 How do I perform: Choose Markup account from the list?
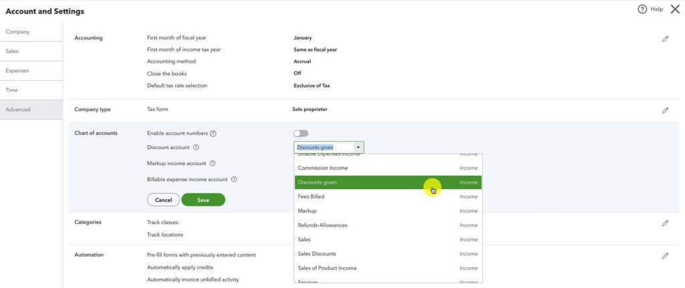click(388, 210)
